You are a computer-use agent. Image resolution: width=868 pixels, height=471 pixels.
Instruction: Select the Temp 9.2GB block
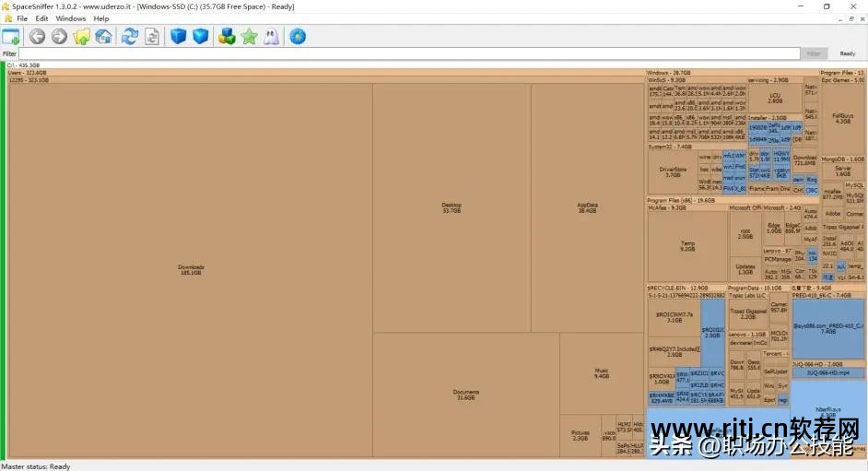click(x=687, y=246)
